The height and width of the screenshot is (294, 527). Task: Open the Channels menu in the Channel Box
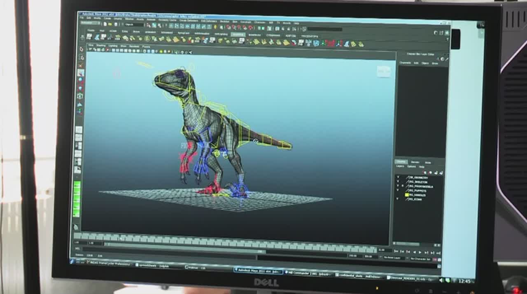[x=405, y=63]
